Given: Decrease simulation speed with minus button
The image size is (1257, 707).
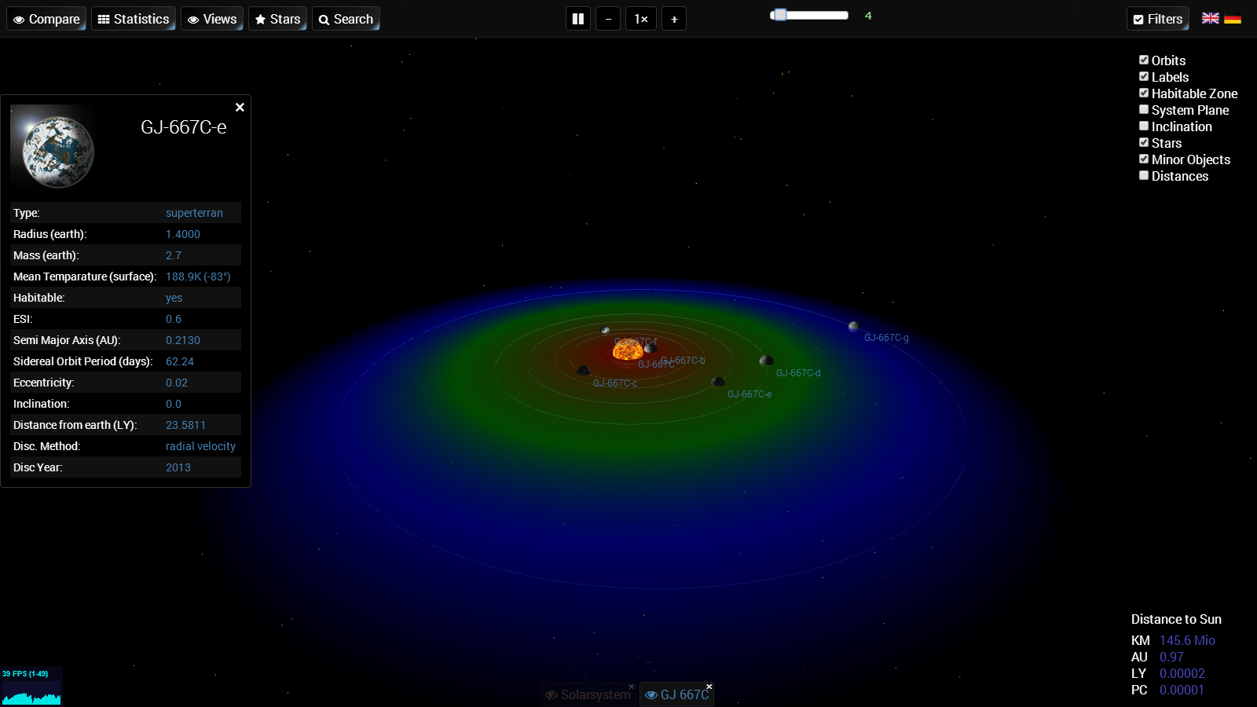Looking at the screenshot, I should click(608, 19).
